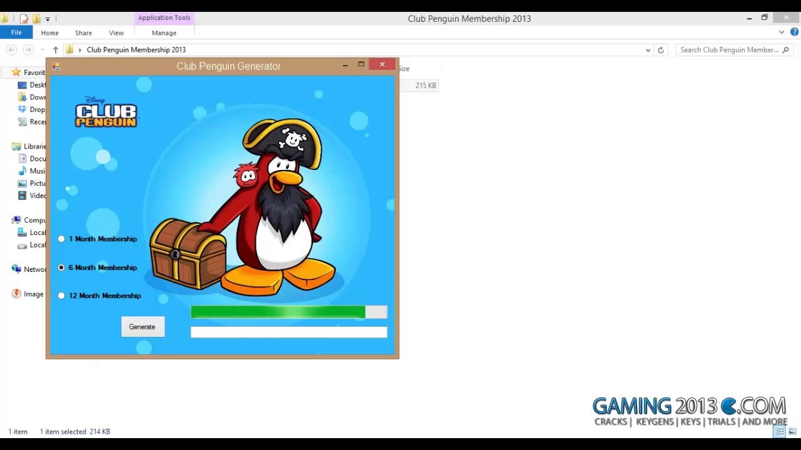This screenshot has height=450, width=801.
Task: Click the Generate button
Action: point(143,327)
